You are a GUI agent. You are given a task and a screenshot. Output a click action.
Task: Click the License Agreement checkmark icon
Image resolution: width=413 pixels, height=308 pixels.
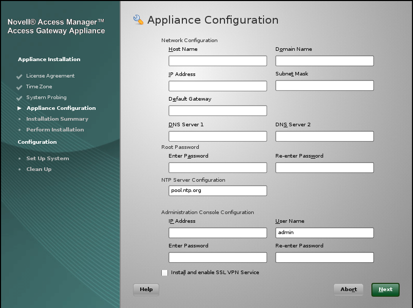coord(19,76)
